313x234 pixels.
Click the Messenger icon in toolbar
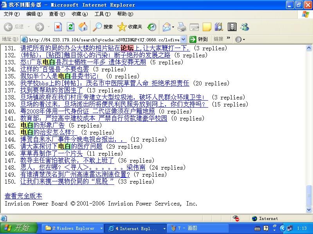click(x=245, y=27)
